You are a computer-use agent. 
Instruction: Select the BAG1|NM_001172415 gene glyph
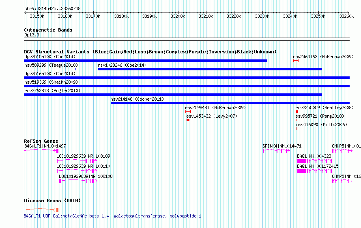coord(315,171)
